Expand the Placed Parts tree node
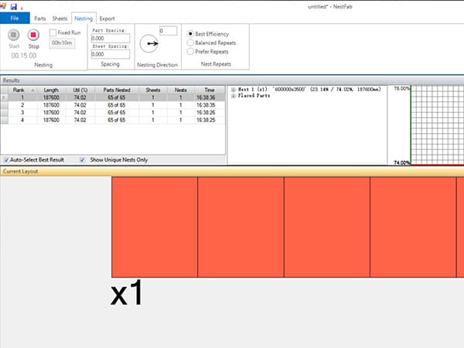The height and width of the screenshot is (348, 464). point(234,96)
